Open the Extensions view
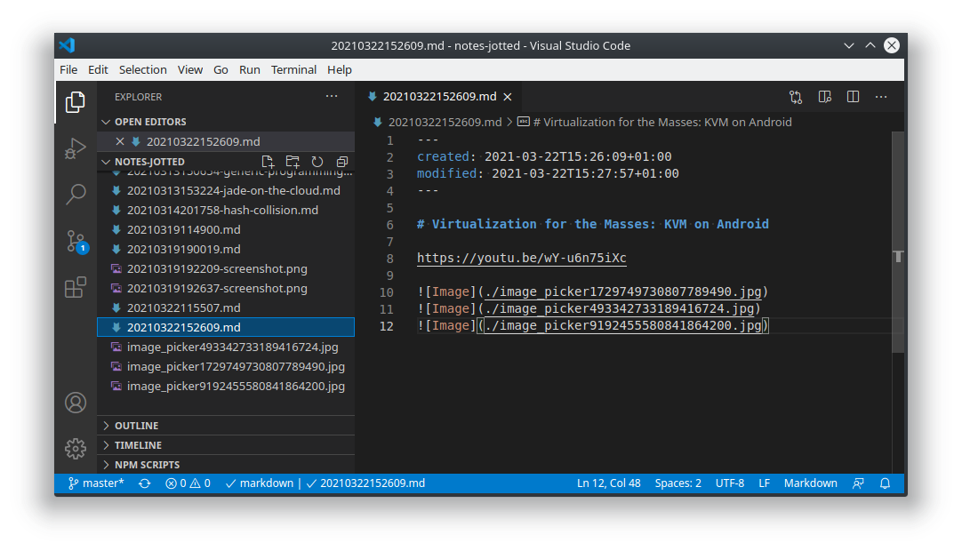 (76, 287)
